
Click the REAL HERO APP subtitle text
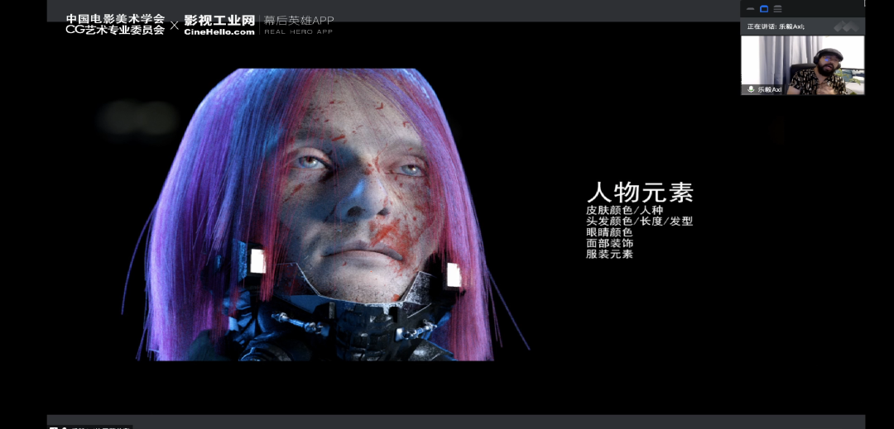[298, 32]
